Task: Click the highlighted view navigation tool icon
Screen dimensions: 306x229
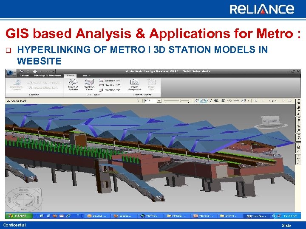Action: tap(203, 101)
